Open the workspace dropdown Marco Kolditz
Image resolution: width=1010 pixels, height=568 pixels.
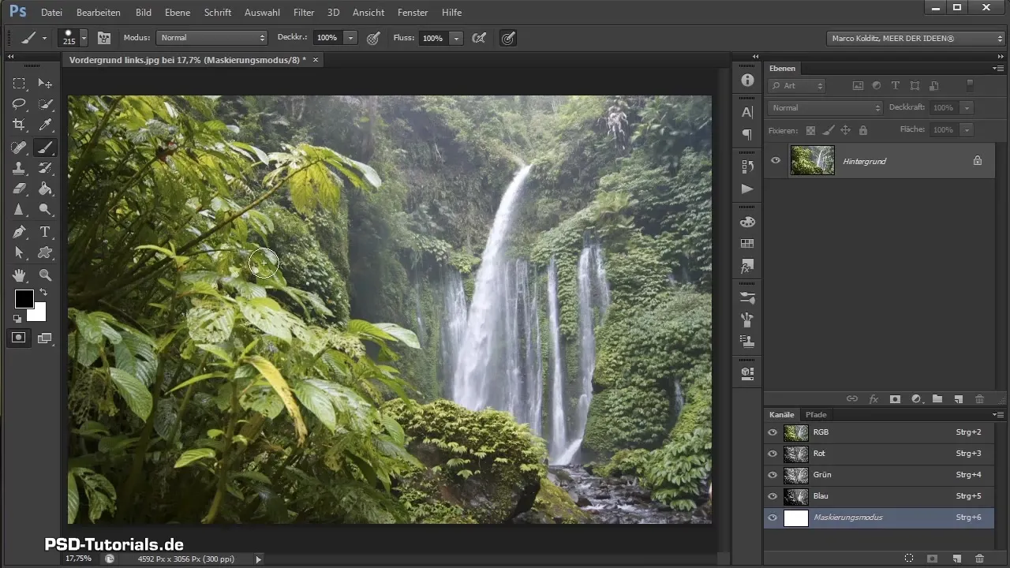click(915, 37)
